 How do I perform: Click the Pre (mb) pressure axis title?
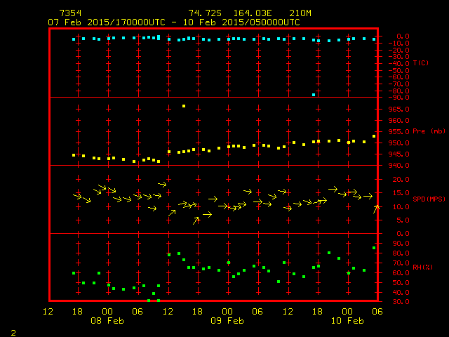coord(429,131)
